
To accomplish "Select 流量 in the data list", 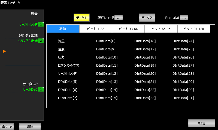I will click(61, 41).
